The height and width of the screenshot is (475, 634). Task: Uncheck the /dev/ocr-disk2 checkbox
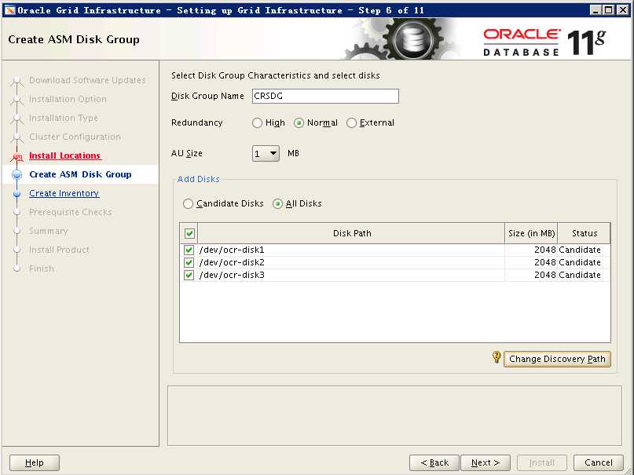(x=189, y=262)
